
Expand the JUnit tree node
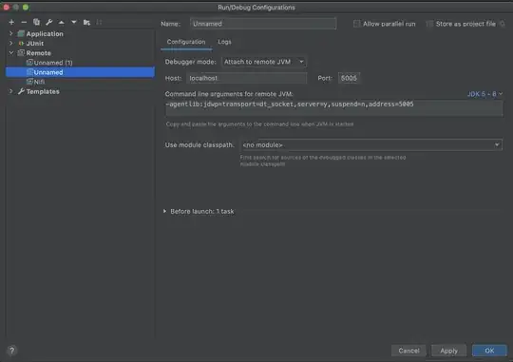(11, 43)
